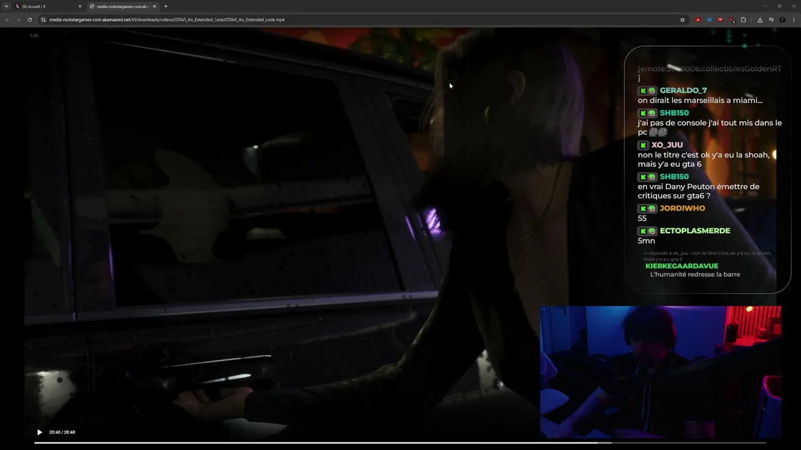The height and width of the screenshot is (450, 801).
Task: Bookmark this page with the star
Action: coord(683,19)
